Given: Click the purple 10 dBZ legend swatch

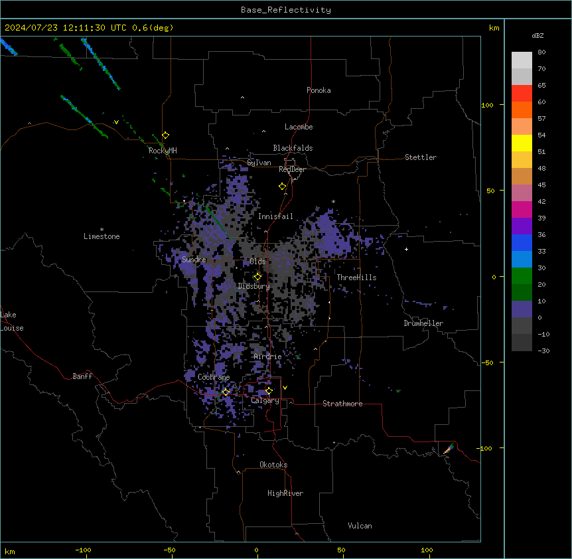Looking at the screenshot, I should (x=522, y=309).
